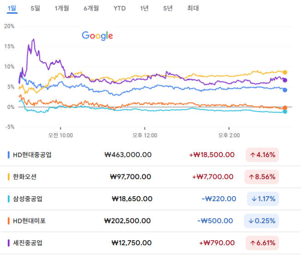Image resolution: width=304 pixels, height=258 pixels.
Task: Click the ↓0.25% change badge
Action: click(x=262, y=221)
